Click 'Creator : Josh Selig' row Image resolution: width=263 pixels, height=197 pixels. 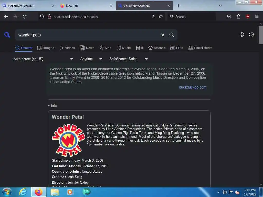coord(67,177)
